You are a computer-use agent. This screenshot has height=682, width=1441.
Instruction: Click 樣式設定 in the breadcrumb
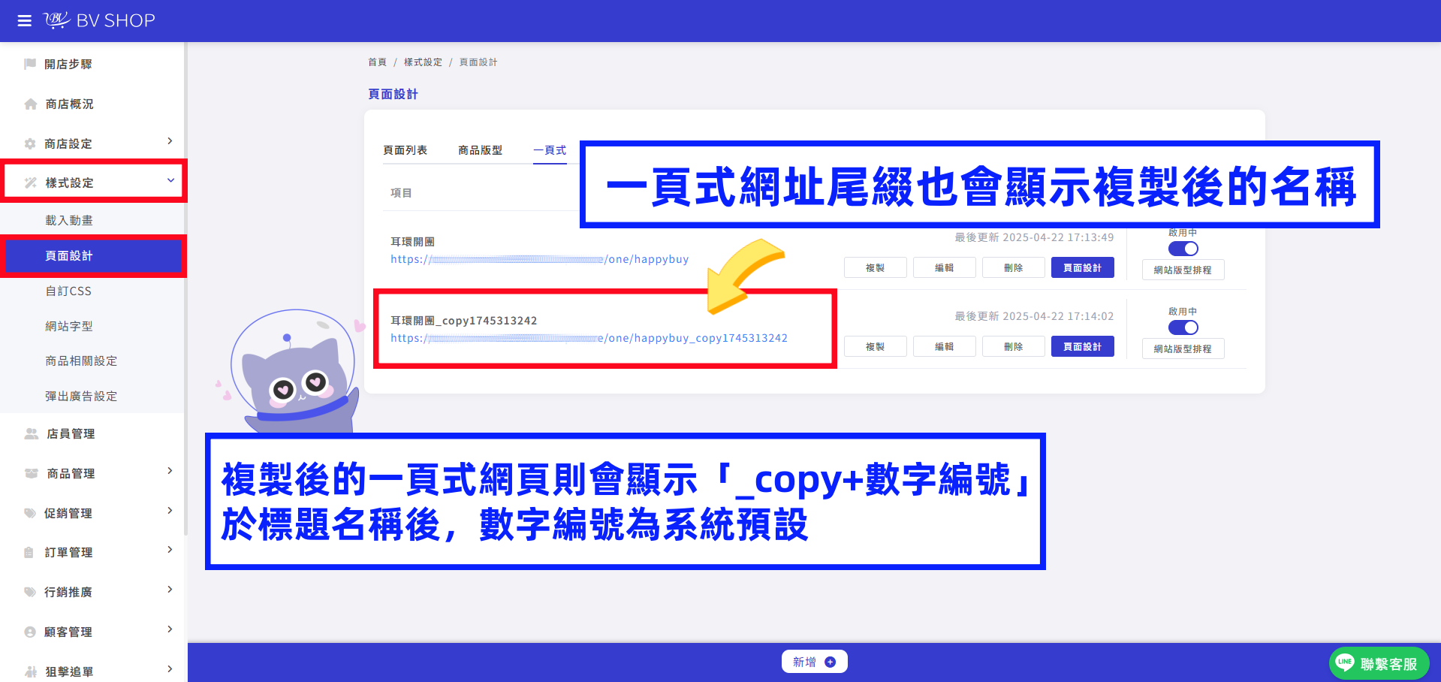(423, 62)
